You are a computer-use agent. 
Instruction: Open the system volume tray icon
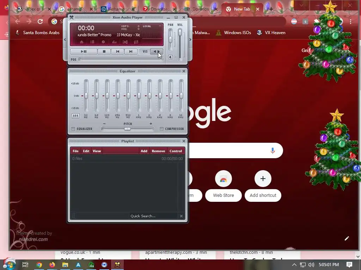[x=311, y=265]
